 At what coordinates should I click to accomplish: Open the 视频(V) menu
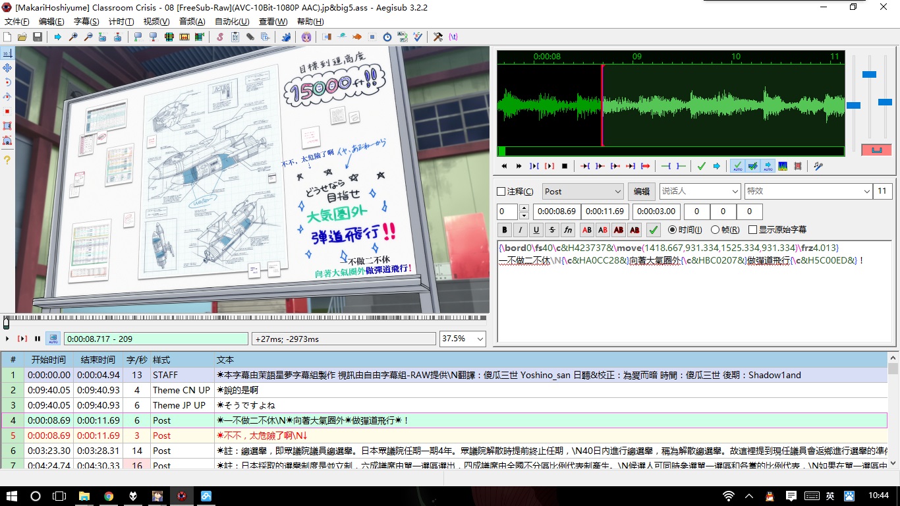click(x=156, y=21)
